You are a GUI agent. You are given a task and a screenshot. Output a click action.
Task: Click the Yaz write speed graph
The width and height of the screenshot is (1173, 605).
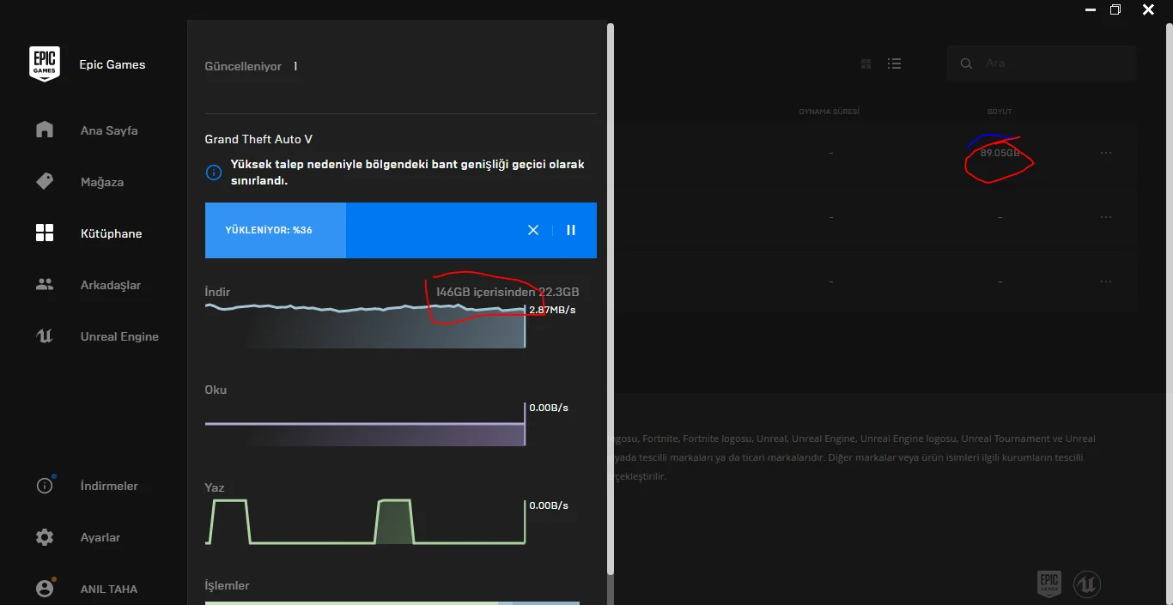click(365, 521)
